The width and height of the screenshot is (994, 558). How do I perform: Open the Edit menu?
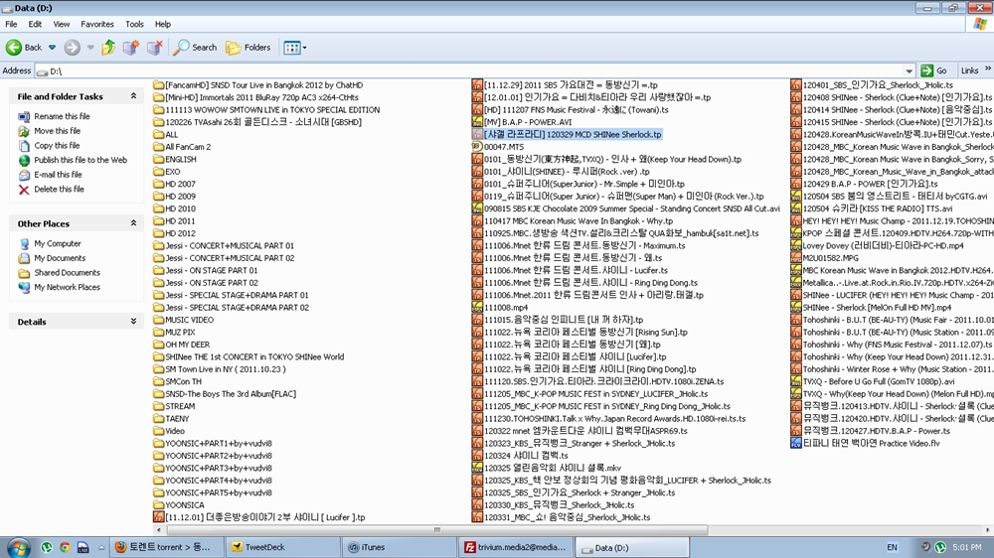point(35,24)
